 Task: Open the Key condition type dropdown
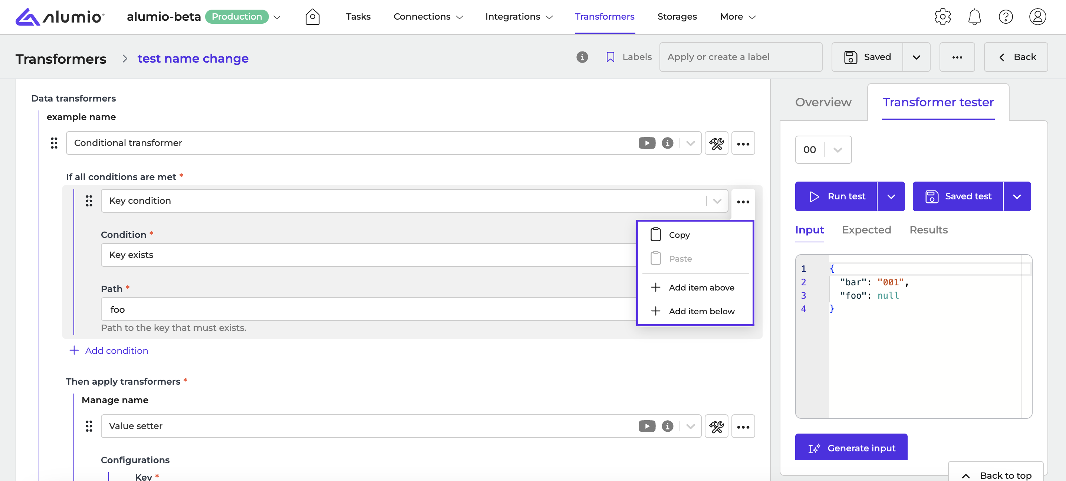click(717, 201)
